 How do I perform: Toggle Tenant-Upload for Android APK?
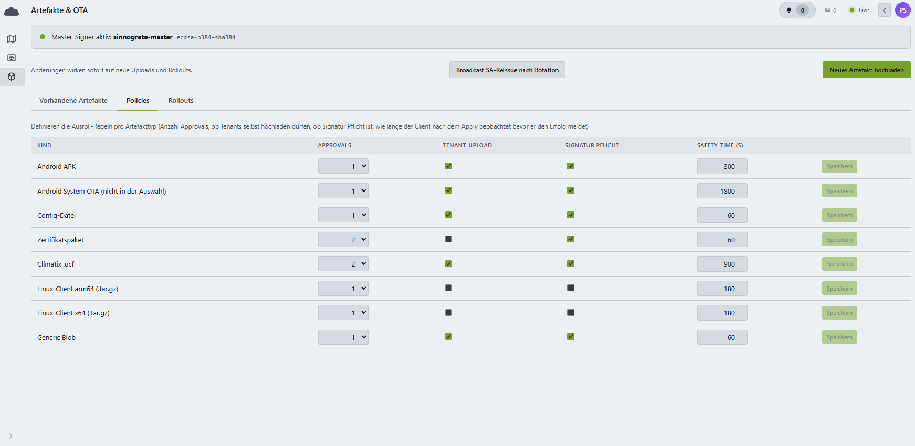[448, 166]
